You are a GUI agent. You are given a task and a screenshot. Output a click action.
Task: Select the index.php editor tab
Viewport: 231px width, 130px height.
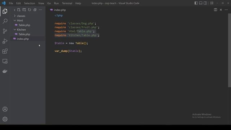click(58, 10)
